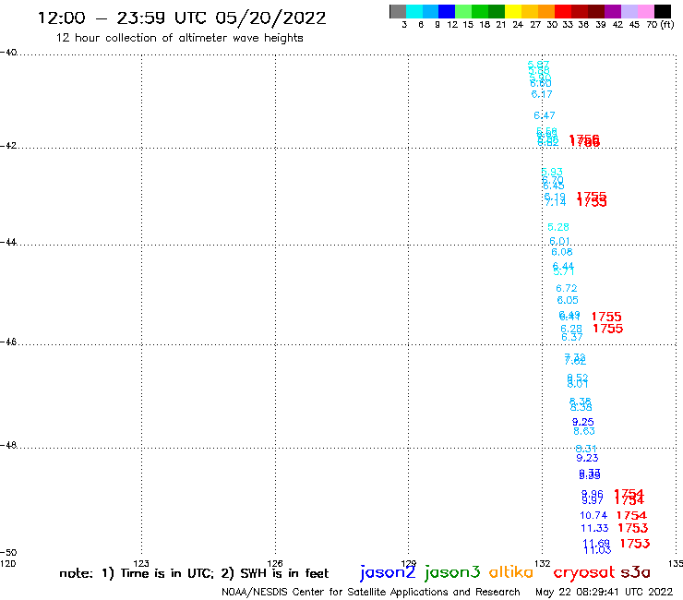Viewport: 683px width, 600px height.
Task: Click the wave height value 5.93
Action: click(x=552, y=172)
